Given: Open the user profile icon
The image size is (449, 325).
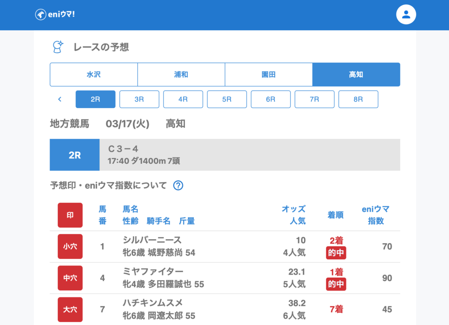Looking at the screenshot, I should pyautogui.click(x=406, y=14).
